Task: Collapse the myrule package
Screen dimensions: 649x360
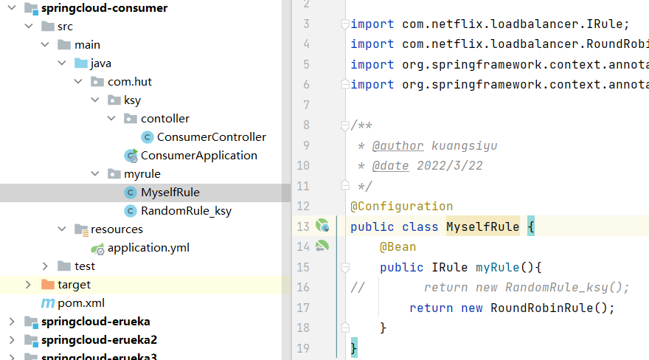Action: pos(95,174)
